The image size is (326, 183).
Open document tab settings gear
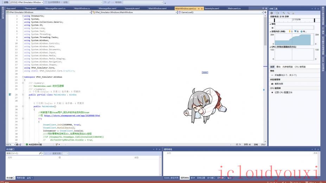(266, 8)
